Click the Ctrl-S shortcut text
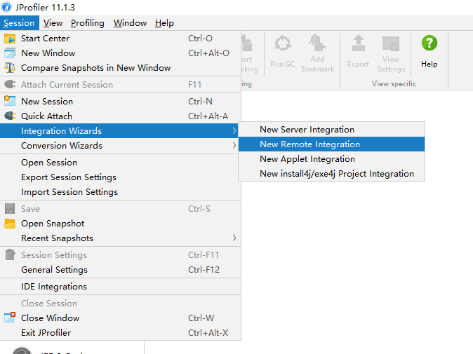 point(199,208)
